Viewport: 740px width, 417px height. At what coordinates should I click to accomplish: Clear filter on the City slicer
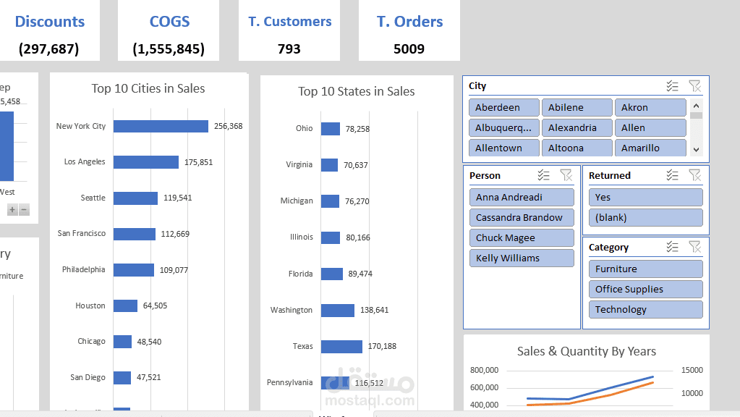pos(694,86)
